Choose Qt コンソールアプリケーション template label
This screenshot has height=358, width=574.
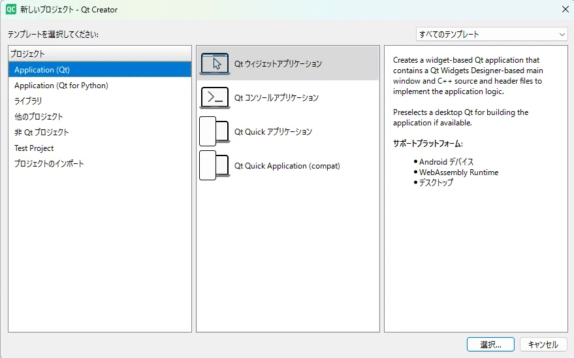(276, 98)
